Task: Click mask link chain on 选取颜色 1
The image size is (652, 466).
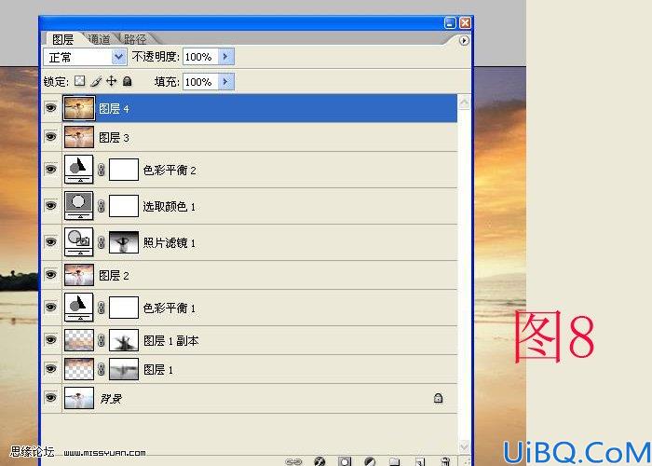Action: (x=101, y=206)
